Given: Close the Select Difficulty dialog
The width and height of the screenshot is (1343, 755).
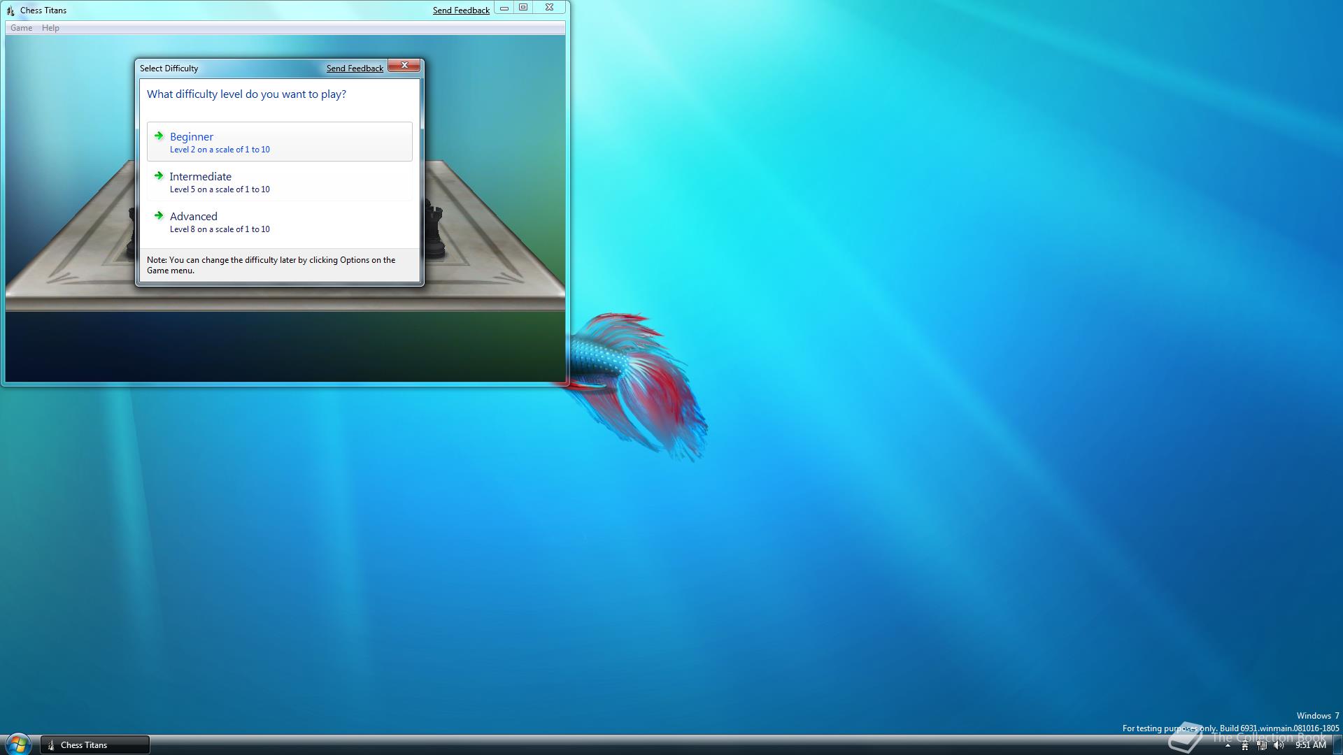Looking at the screenshot, I should [x=404, y=66].
